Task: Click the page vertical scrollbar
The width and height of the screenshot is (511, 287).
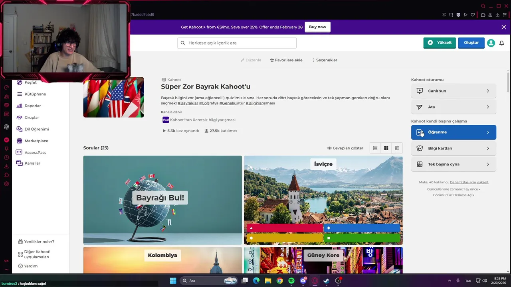Action: tap(508, 82)
